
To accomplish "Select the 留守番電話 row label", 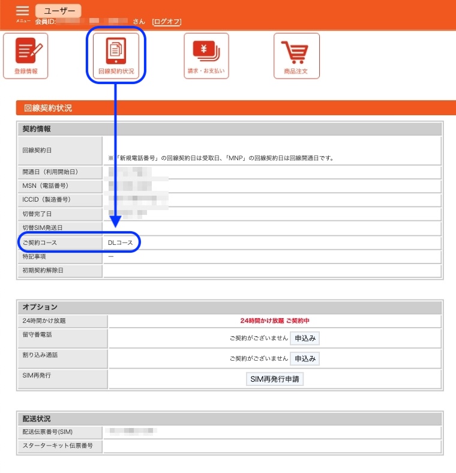I will click(37, 334).
